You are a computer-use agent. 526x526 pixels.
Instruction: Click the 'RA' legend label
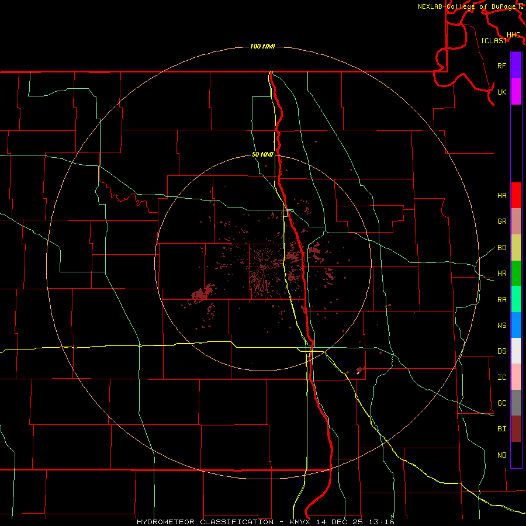(x=501, y=299)
